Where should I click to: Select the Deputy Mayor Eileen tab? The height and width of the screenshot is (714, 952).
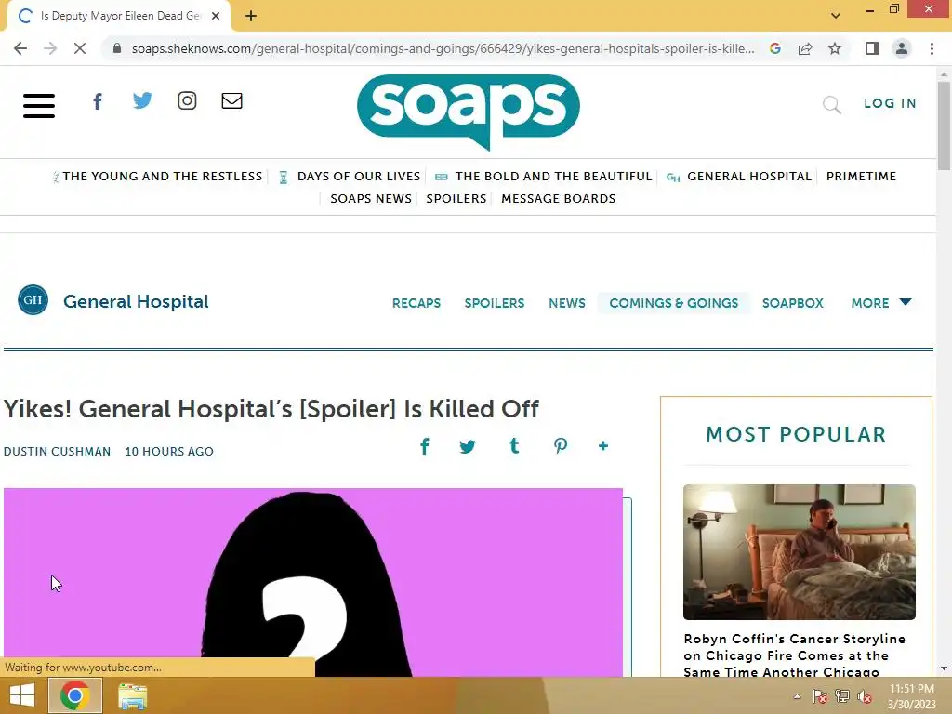(118, 17)
